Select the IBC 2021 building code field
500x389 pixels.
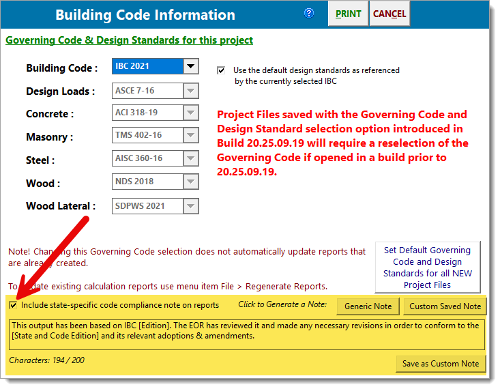coord(148,66)
